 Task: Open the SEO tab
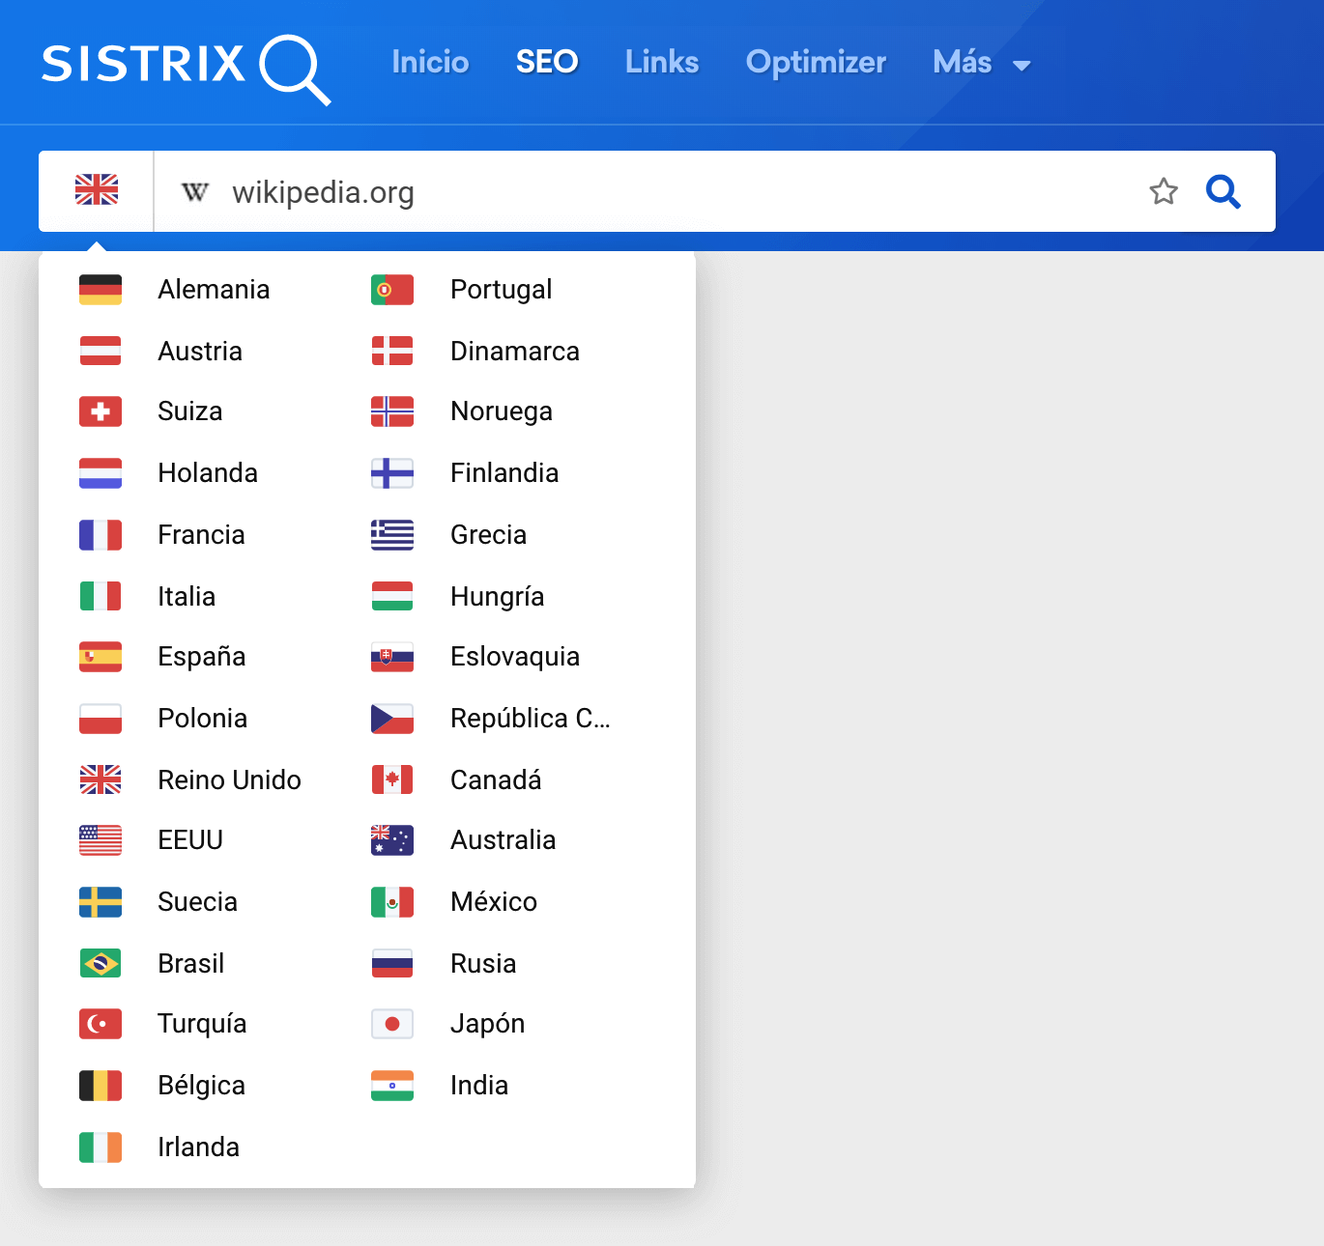click(x=547, y=63)
